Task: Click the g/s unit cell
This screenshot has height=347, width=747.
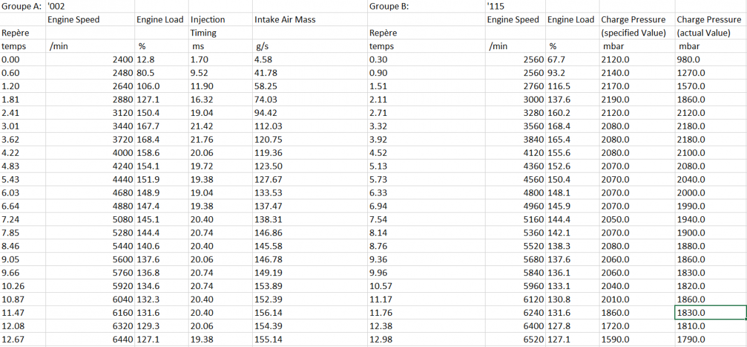Action: coord(310,46)
